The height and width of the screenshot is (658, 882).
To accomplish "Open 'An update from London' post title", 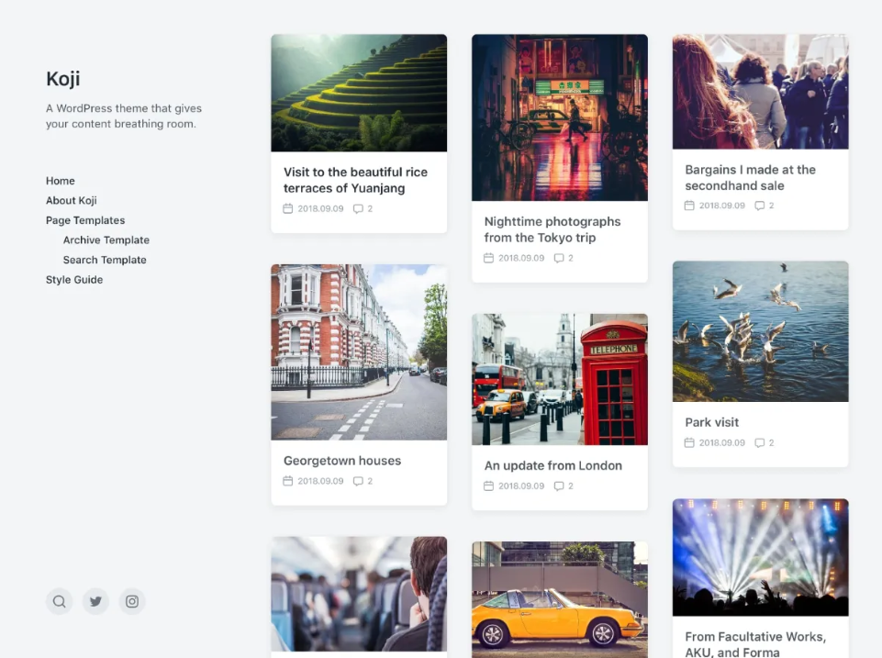I will pos(553,465).
